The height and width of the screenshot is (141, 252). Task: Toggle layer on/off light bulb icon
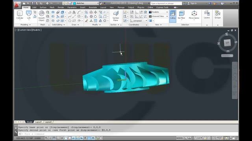[64, 4]
